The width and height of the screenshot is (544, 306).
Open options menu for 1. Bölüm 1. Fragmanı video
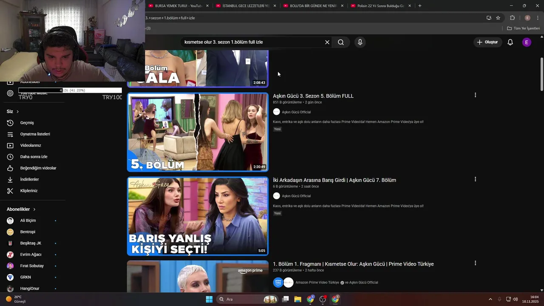coord(475,263)
